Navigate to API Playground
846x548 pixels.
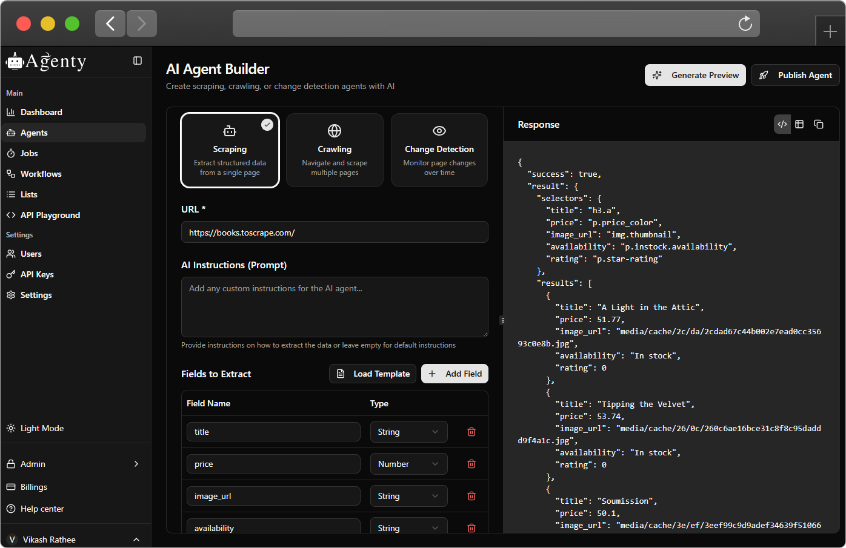(x=48, y=215)
